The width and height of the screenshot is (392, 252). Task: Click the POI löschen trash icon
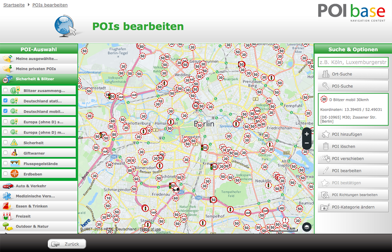click(x=325, y=146)
